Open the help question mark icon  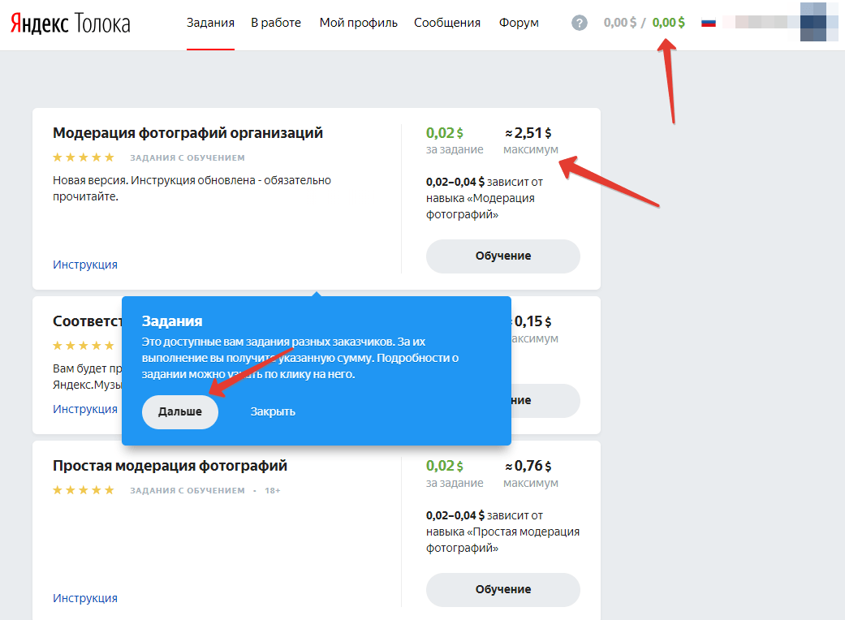tap(580, 23)
